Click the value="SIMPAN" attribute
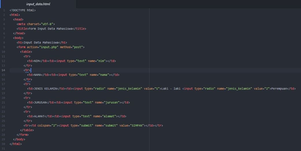The width and height of the screenshot is (301, 151). pyautogui.click(x=132, y=125)
